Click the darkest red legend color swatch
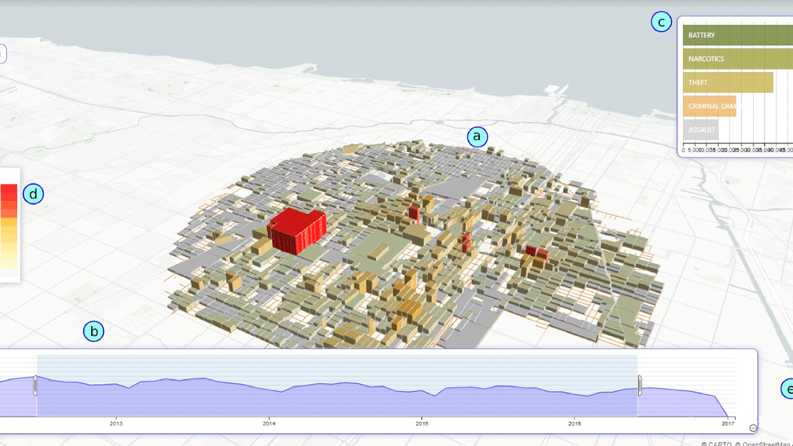The width and height of the screenshot is (793, 446). click(x=9, y=191)
